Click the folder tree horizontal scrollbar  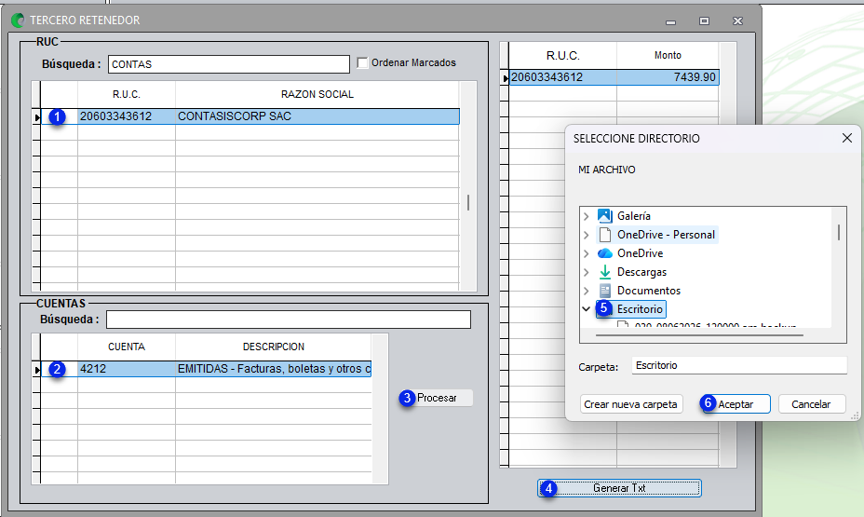pyautogui.click(x=697, y=334)
